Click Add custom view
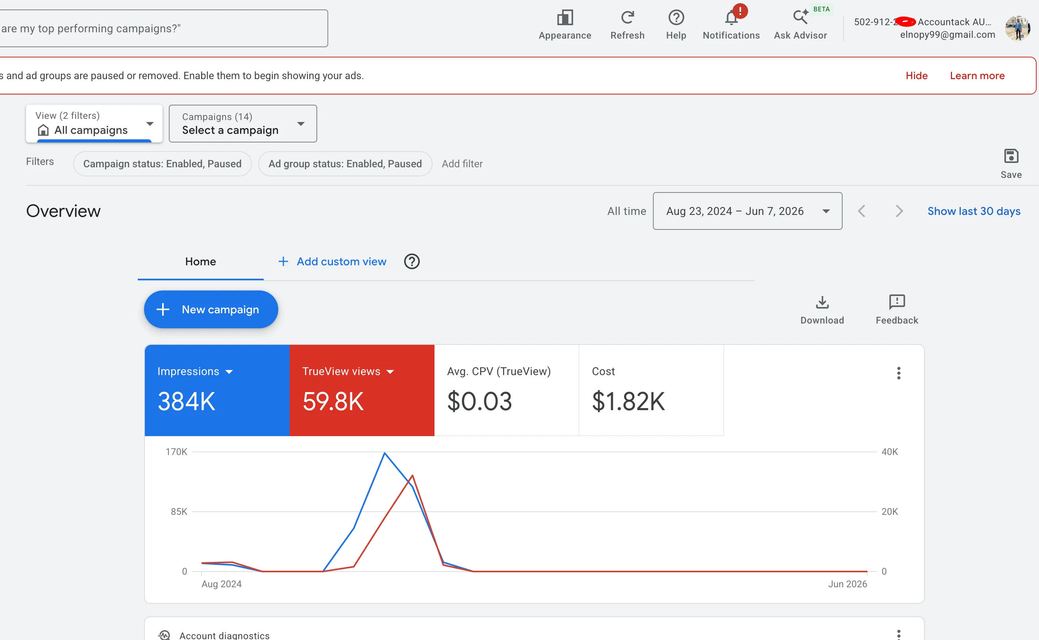1039x640 pixels. tap(331, 262)
